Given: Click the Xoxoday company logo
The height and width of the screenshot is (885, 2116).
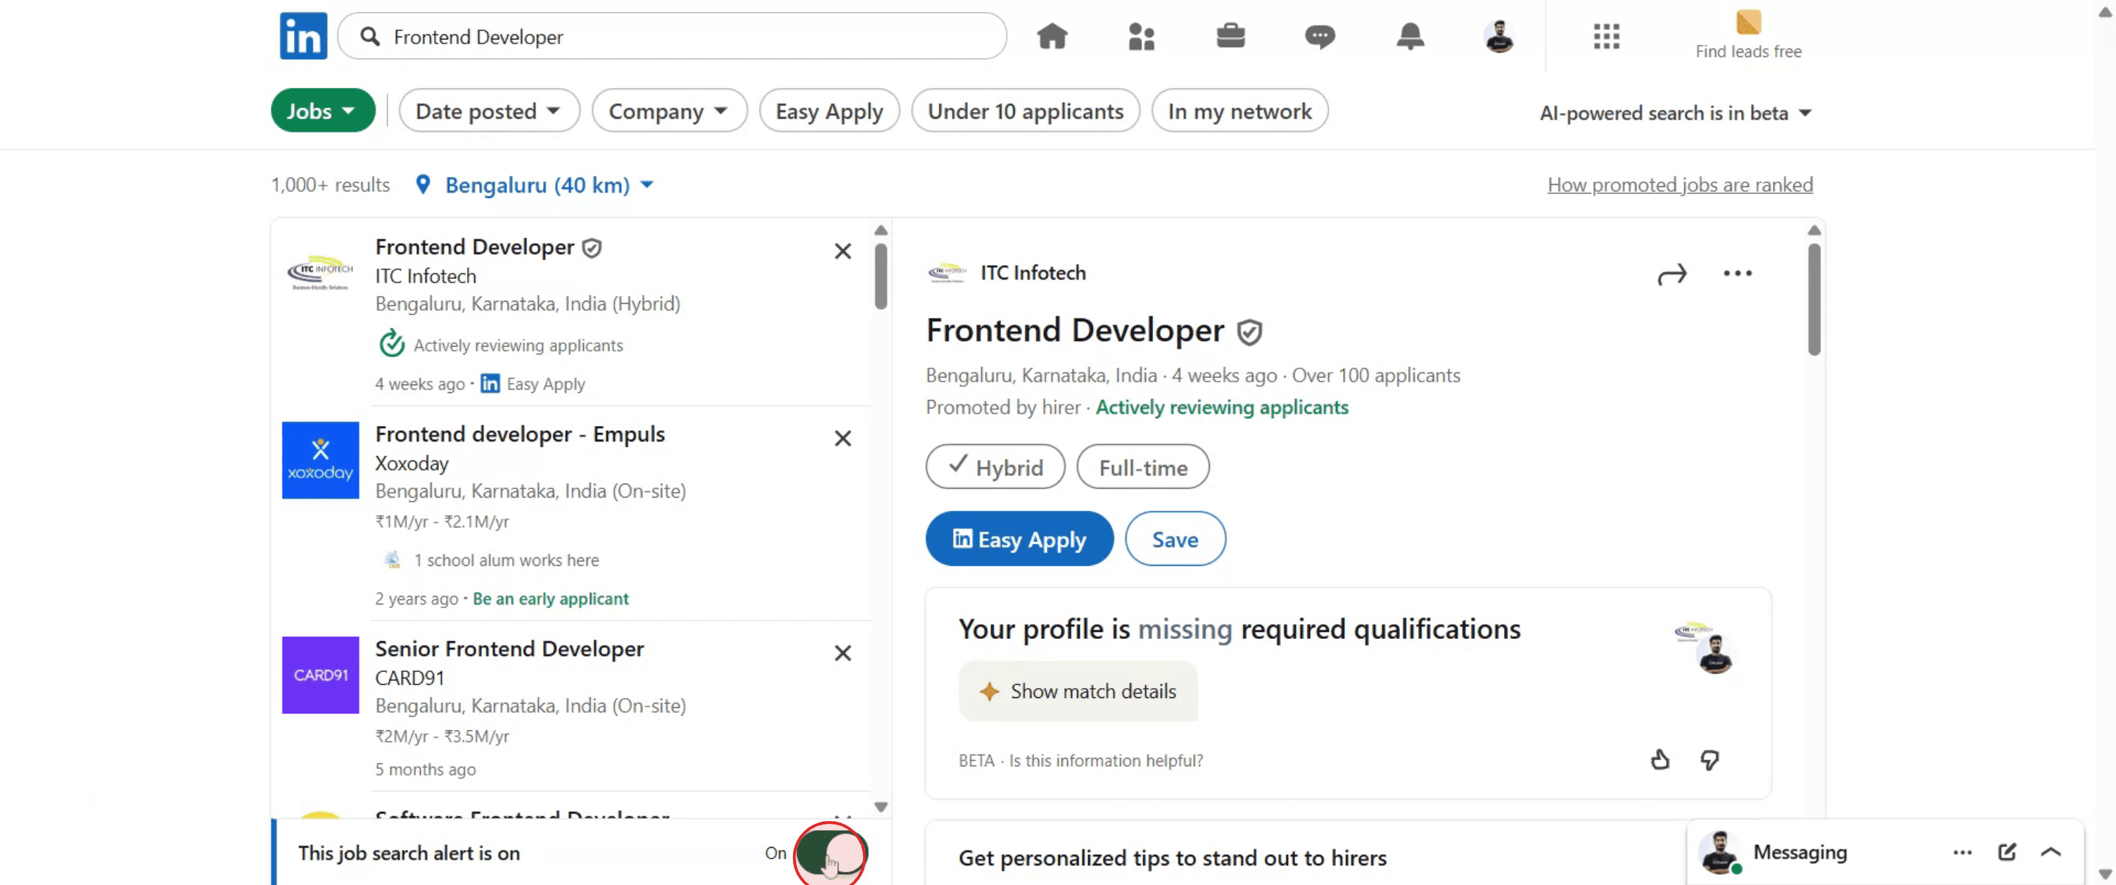Looking at the screenshot, I should pos(320,460).
